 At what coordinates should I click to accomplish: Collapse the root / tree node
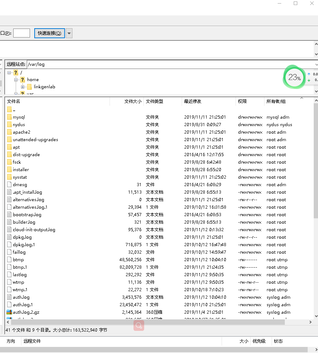pos(9,73)
